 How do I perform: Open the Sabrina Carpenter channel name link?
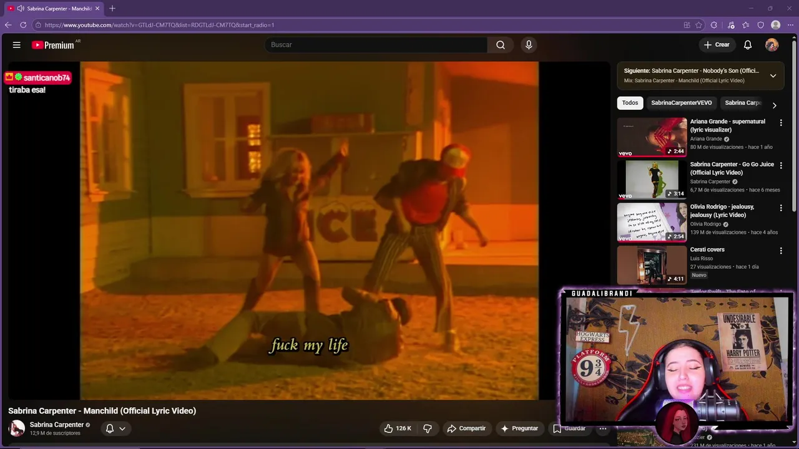pos(57,425)
